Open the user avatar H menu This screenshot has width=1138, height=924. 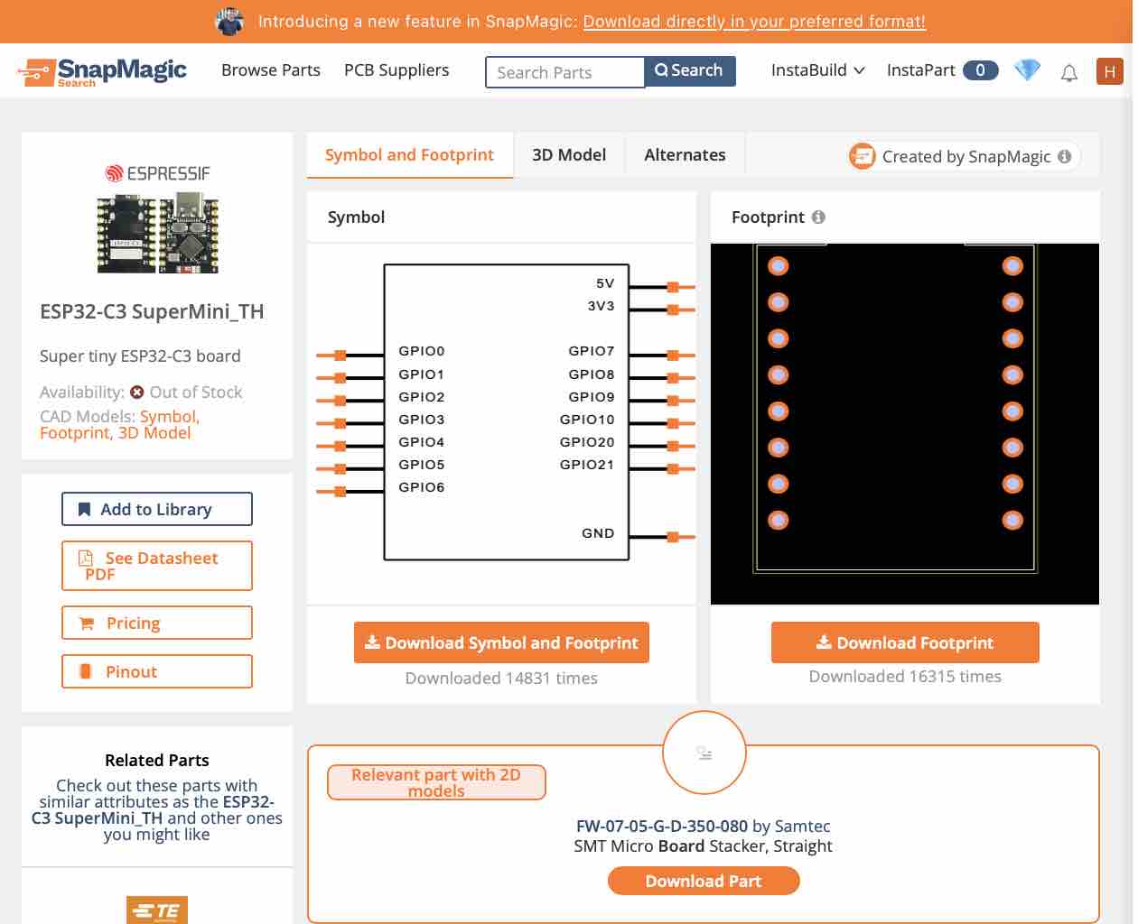1109,71
